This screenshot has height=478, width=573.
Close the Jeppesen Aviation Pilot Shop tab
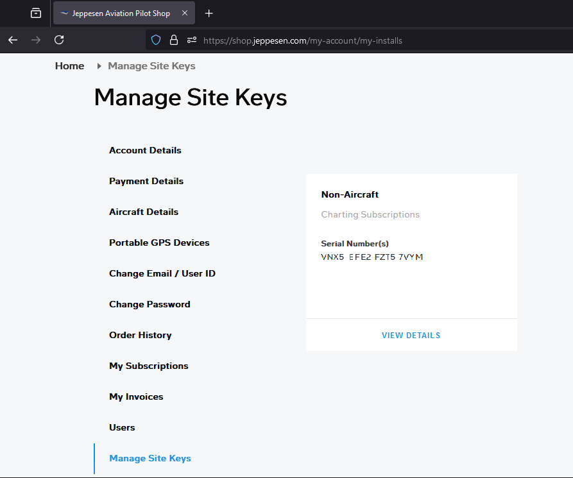(x=185, y=13)
